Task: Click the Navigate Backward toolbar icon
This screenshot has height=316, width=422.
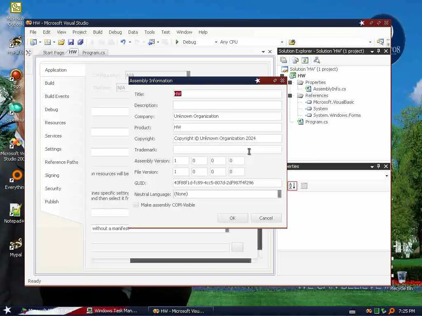Action: point(152,42)
